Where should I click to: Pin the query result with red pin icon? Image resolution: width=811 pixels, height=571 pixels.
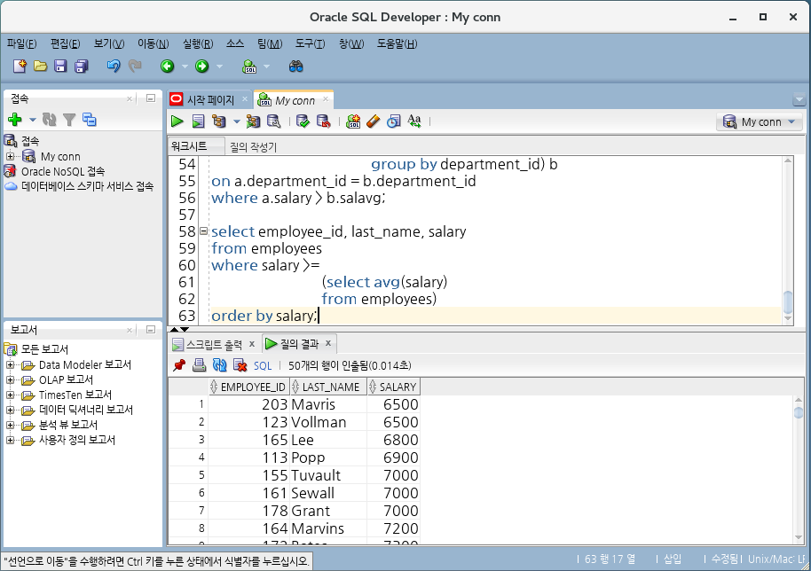(179, 365)
